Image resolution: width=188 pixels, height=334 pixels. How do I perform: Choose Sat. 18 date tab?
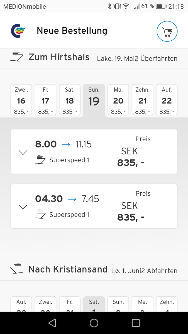tap(70, 100)
